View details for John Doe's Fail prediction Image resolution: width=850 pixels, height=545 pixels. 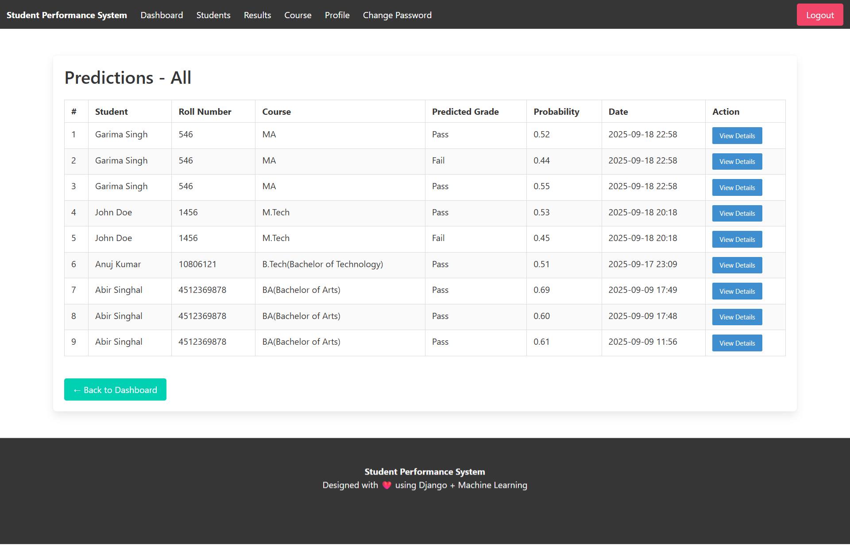click(737, 239)
